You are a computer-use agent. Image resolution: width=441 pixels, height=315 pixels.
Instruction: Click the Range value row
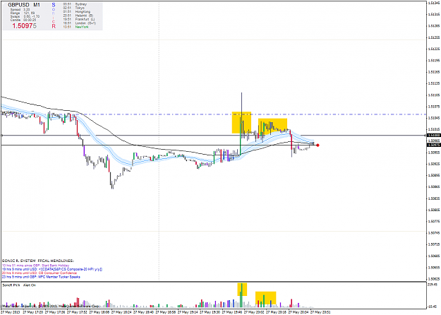coord(23,13)
